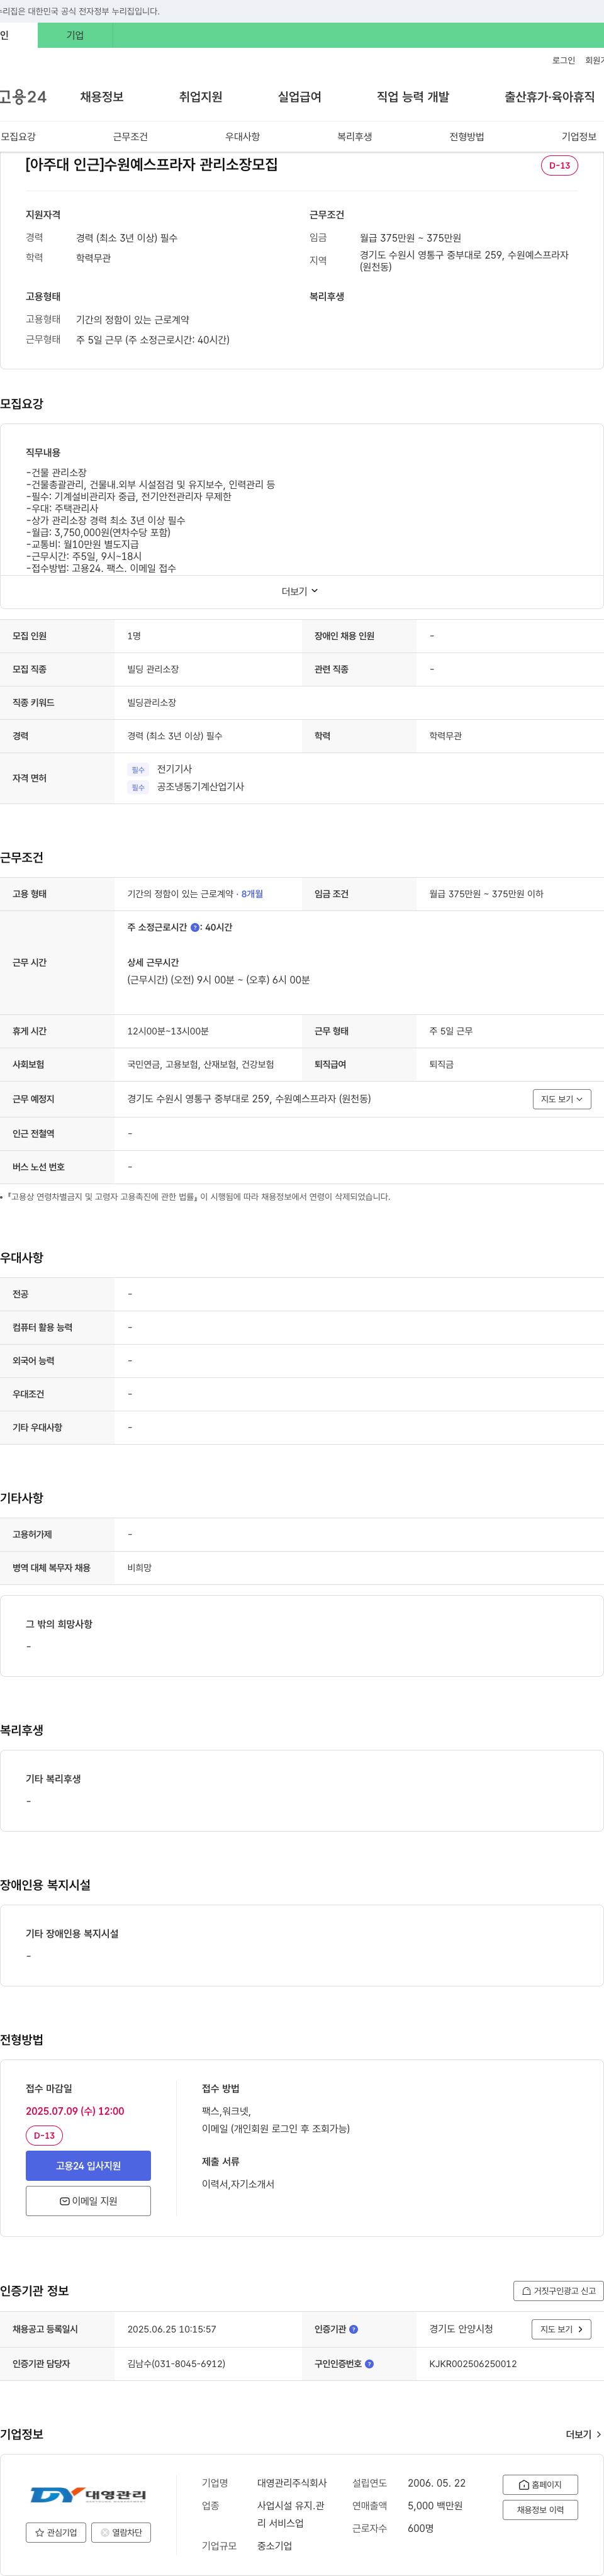Add company with 관심기업 button
The height and width of the screenshot is (2576, 604).
tap(56, 2532)
